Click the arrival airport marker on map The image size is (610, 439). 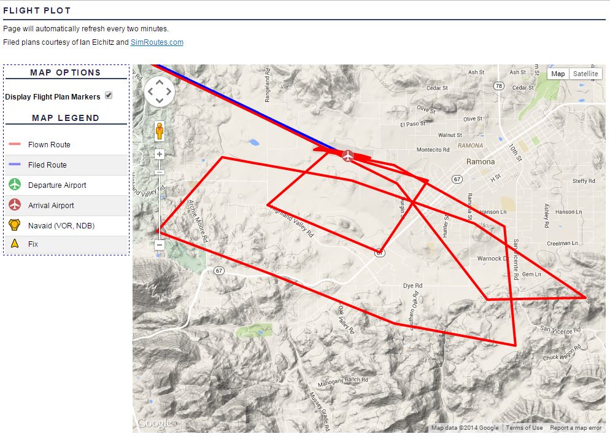tap(348, 155)
